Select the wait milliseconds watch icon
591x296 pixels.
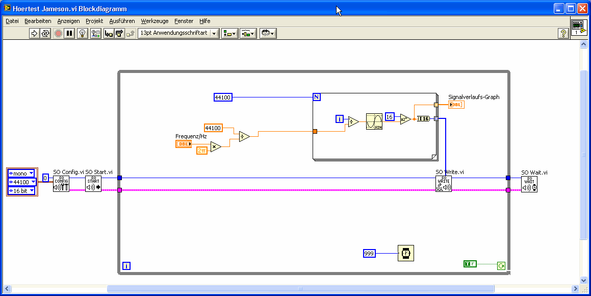tap(406, 253)
